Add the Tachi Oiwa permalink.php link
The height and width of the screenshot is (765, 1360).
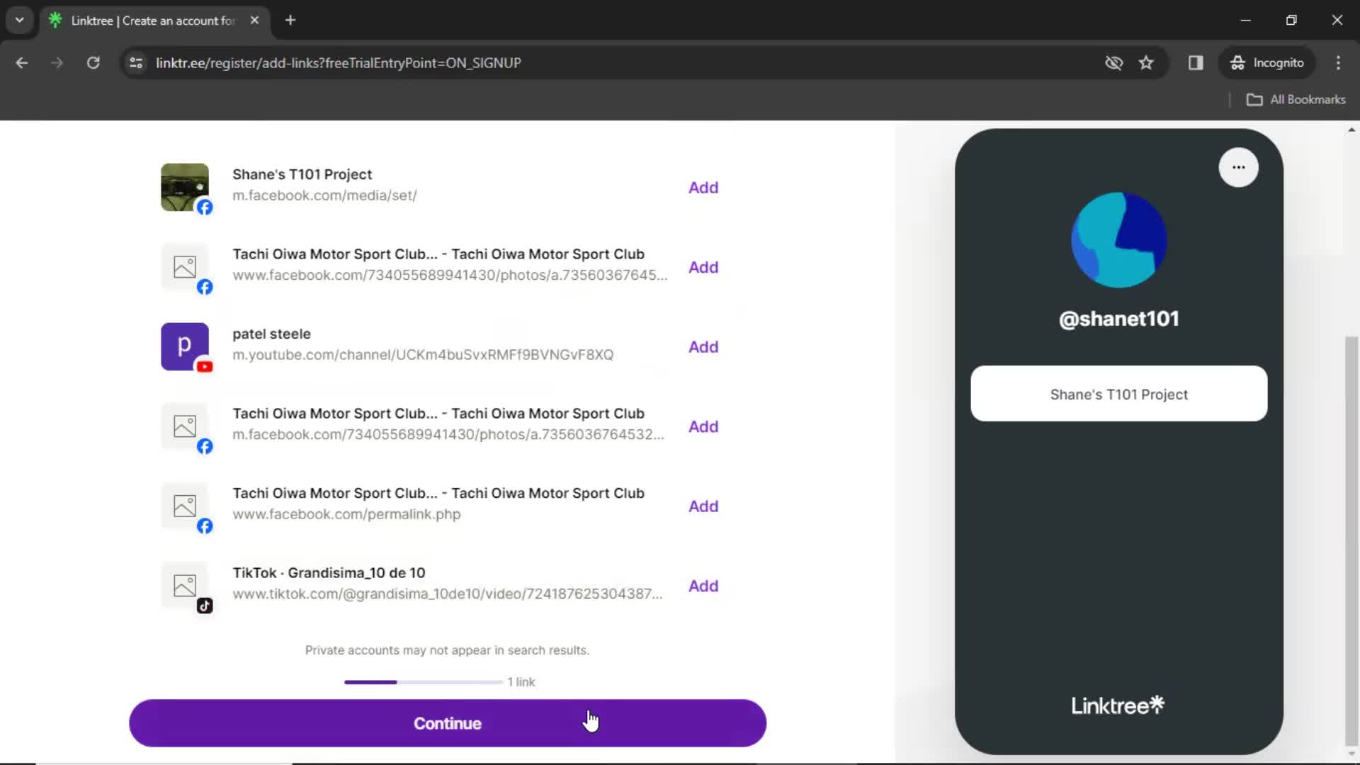click(703, 506)
